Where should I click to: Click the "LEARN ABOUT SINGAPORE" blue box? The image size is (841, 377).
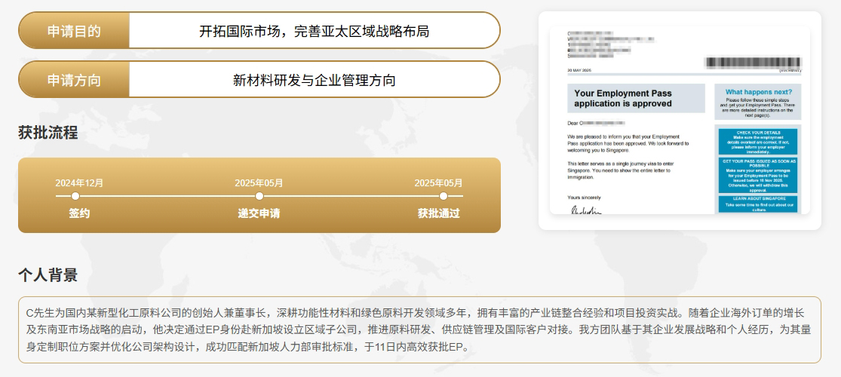point(758,204)
